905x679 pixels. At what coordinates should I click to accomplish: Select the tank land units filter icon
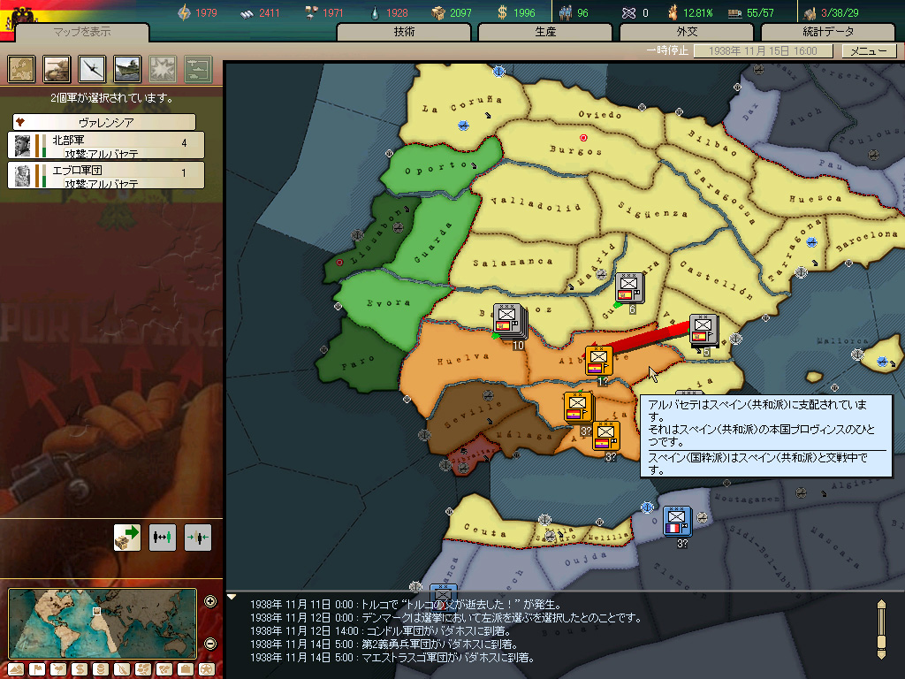[x=57, y=69]
